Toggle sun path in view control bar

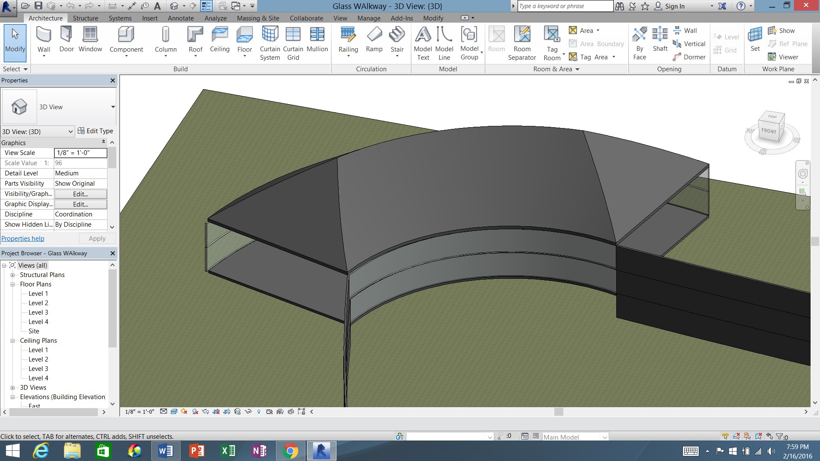tap(184, 411)
